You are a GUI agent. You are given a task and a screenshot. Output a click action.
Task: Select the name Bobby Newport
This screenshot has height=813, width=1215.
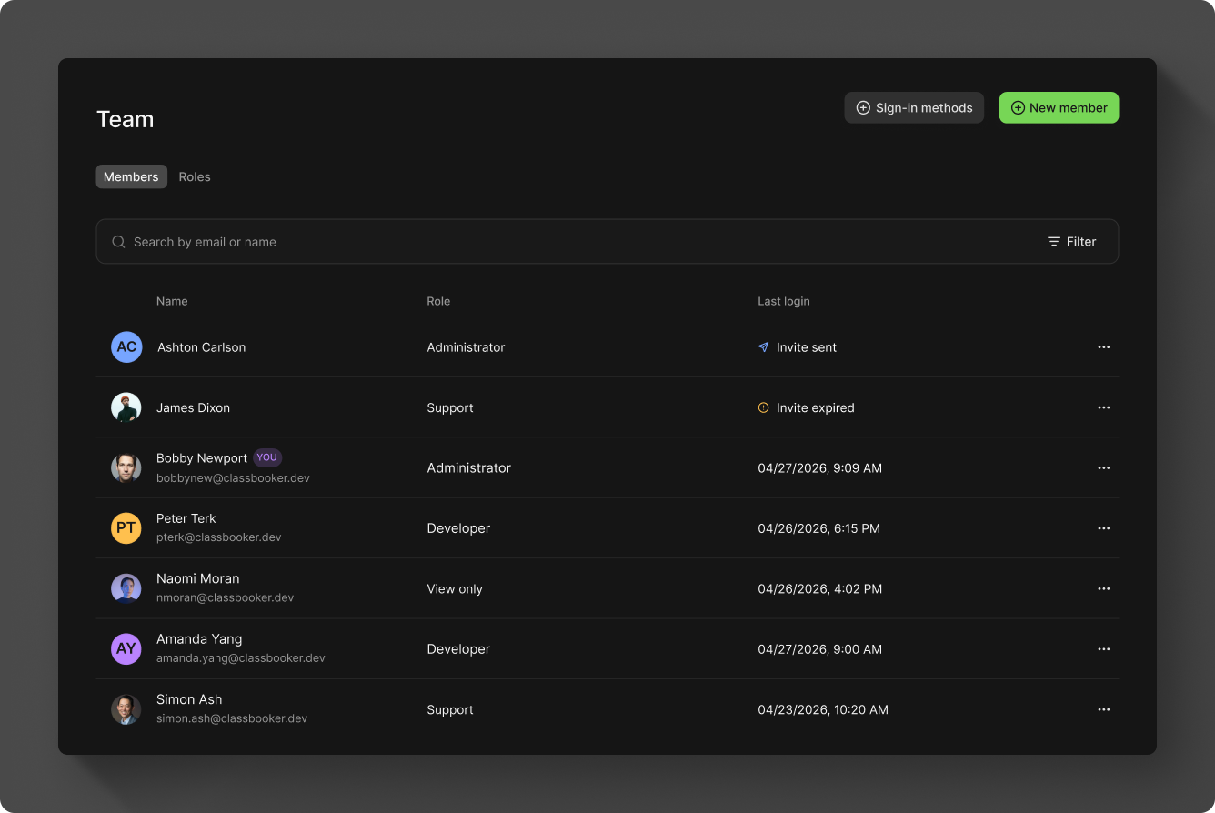click(x=202, y=458)
